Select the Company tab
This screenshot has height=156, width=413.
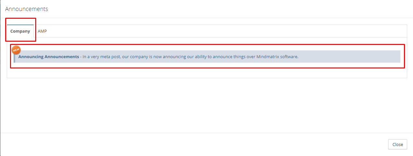(20, 31)
